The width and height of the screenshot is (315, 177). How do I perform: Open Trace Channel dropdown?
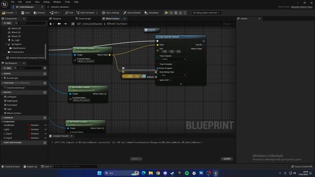pos(173,59)
